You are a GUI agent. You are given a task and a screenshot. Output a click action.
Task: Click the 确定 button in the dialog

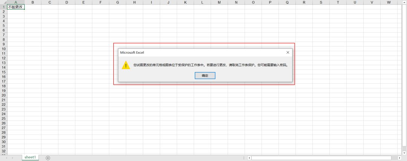coord(205,75)
